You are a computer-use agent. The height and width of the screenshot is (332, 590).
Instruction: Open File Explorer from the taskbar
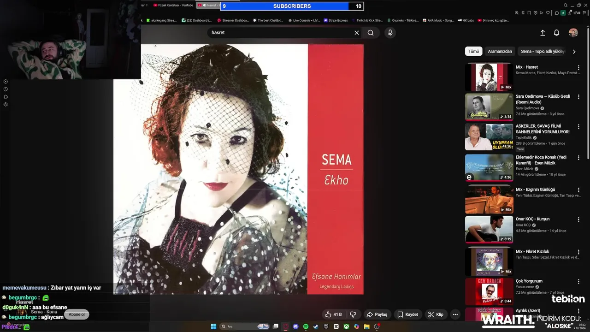366,326
